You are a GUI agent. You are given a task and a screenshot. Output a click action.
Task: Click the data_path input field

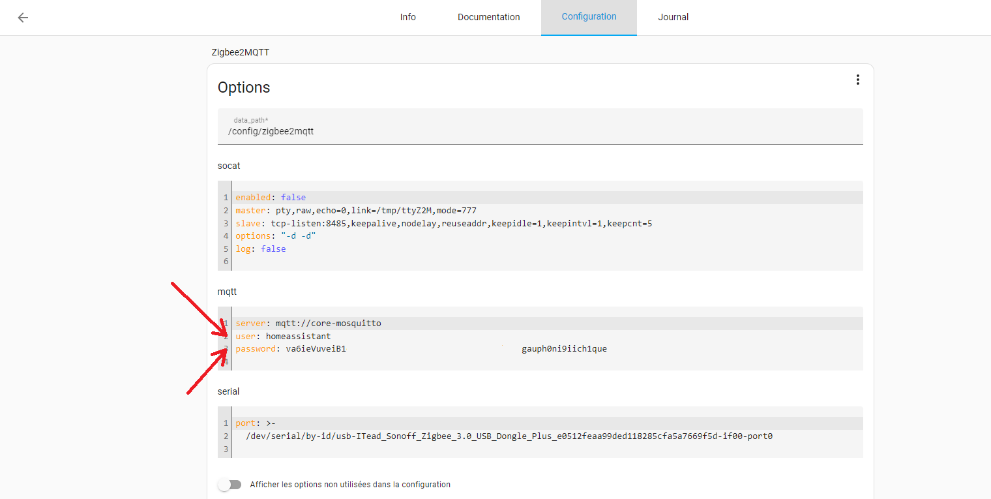(x=540, y=130)
